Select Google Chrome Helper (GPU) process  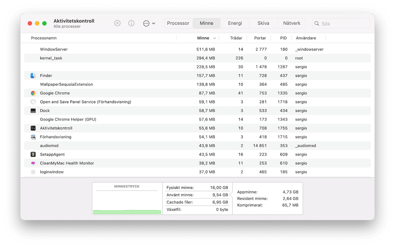click(x=197, y=119)
